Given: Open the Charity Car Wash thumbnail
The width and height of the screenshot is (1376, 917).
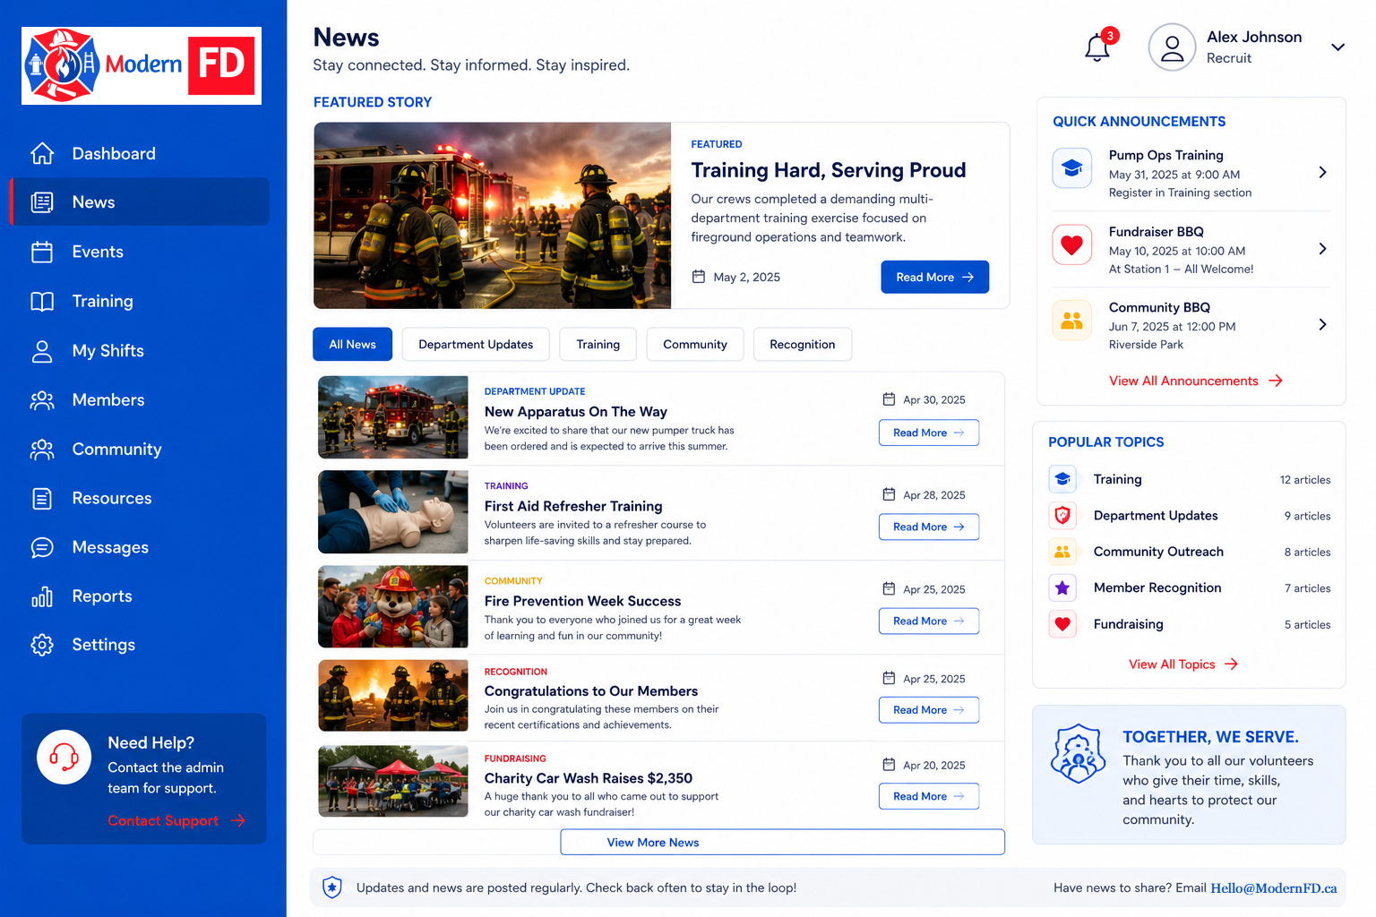Looking at the screenshot, I should click(393, 781).
